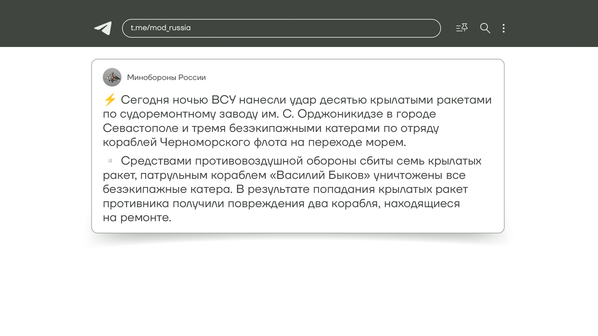
Task: Click the words Сегодня ночью at the start
Action: point(164,100)
